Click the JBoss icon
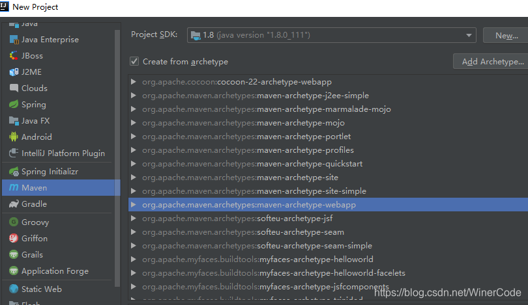Screen dimensions: 528x305 click(x=14, y=56)
